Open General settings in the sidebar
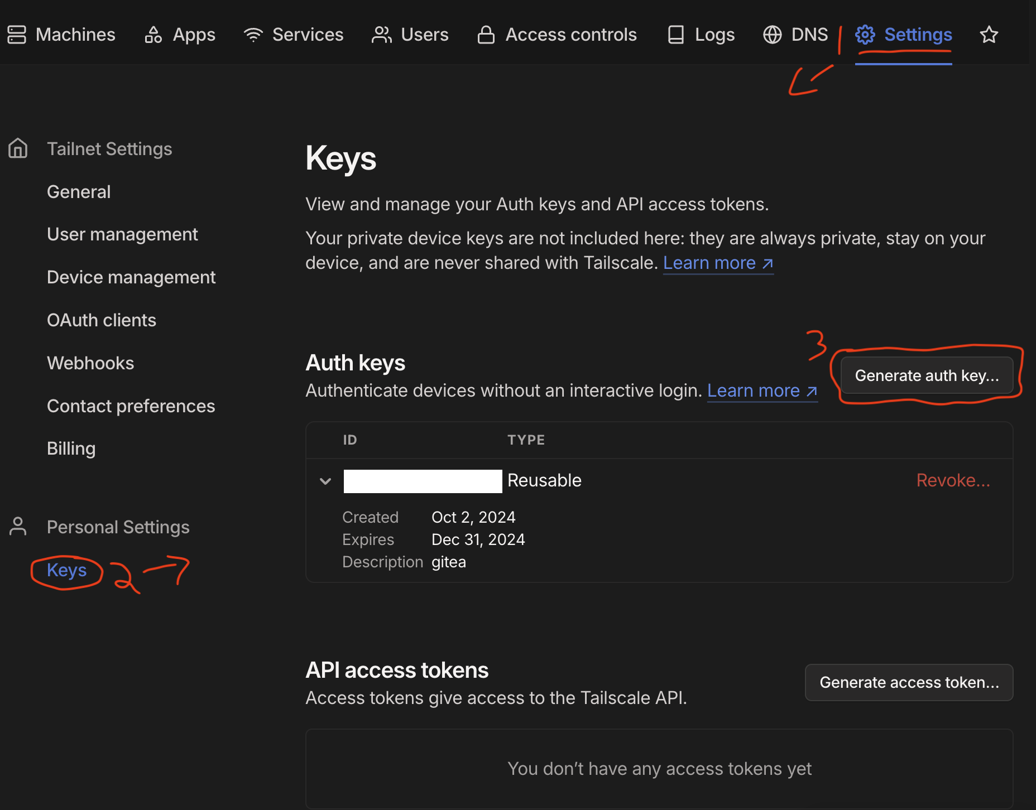1036x810 pixels. pos(79,192)
